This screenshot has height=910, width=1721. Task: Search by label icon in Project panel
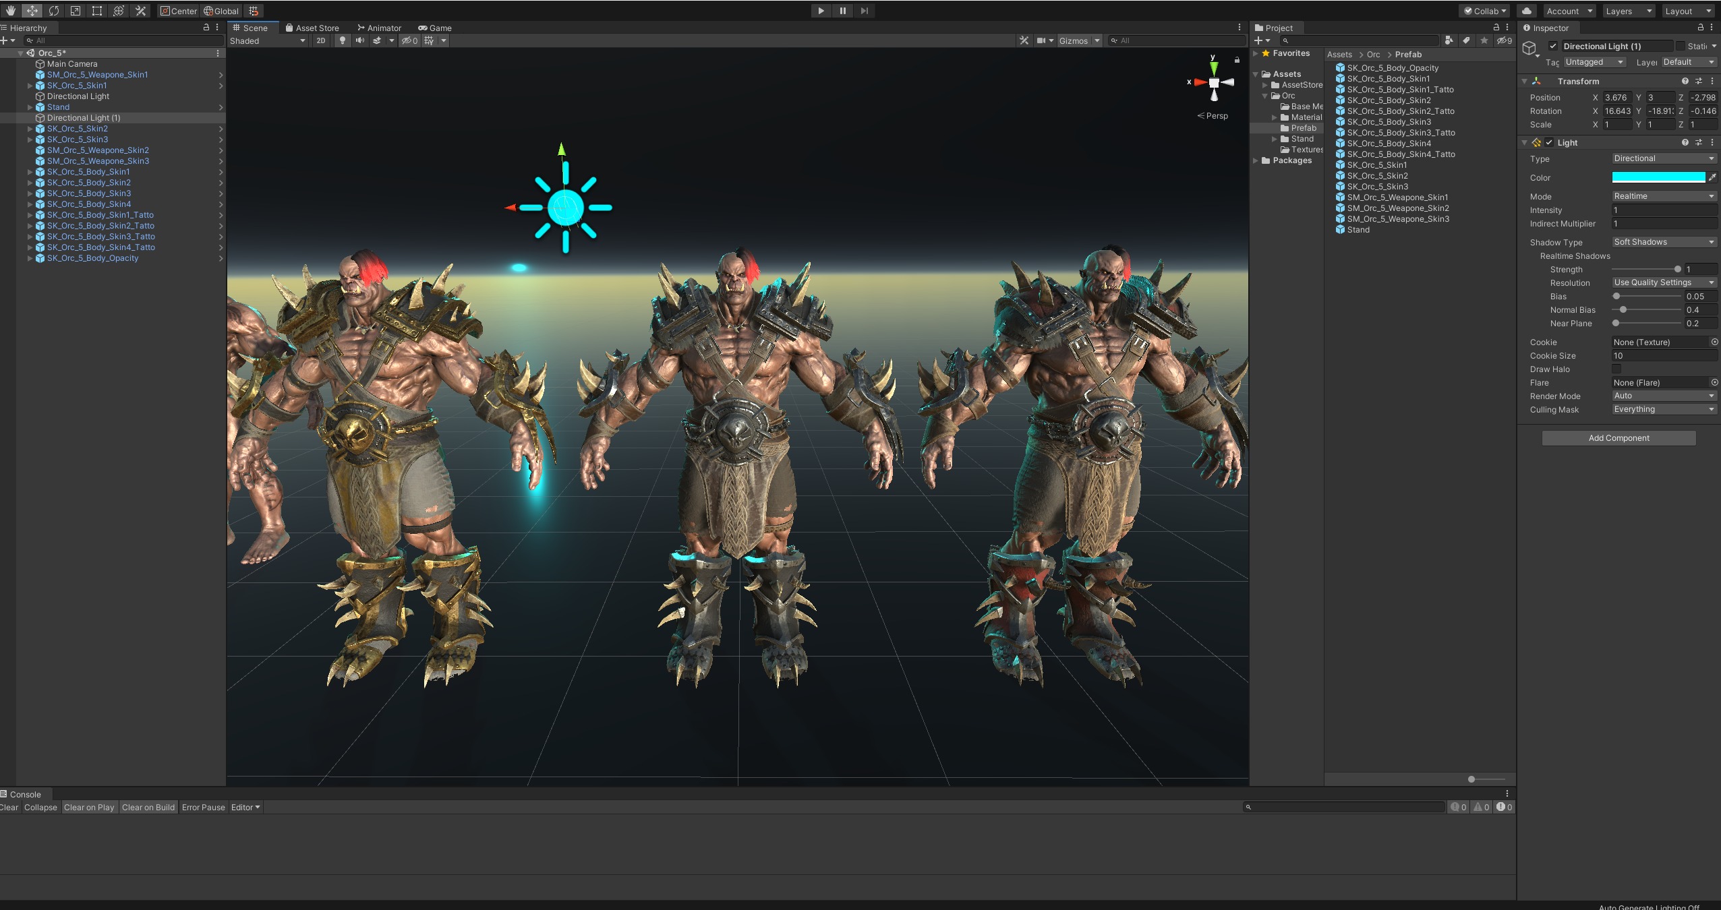click(1466, 40)
